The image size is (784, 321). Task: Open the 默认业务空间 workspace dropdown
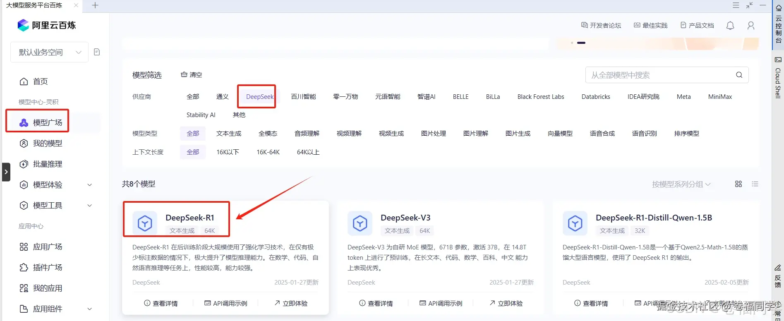coord(49,52)
